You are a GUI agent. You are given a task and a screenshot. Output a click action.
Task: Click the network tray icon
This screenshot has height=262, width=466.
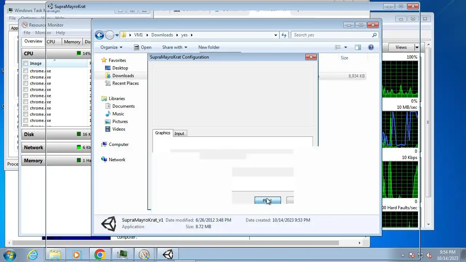420,255
